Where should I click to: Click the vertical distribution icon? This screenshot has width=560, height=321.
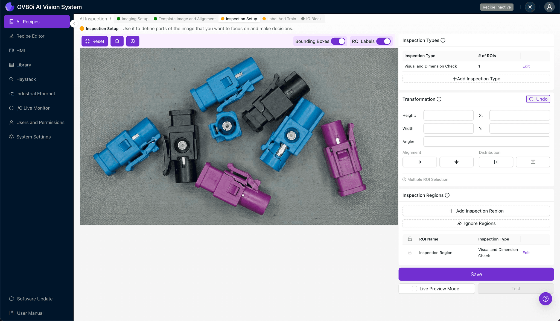(x=533, y=162)
